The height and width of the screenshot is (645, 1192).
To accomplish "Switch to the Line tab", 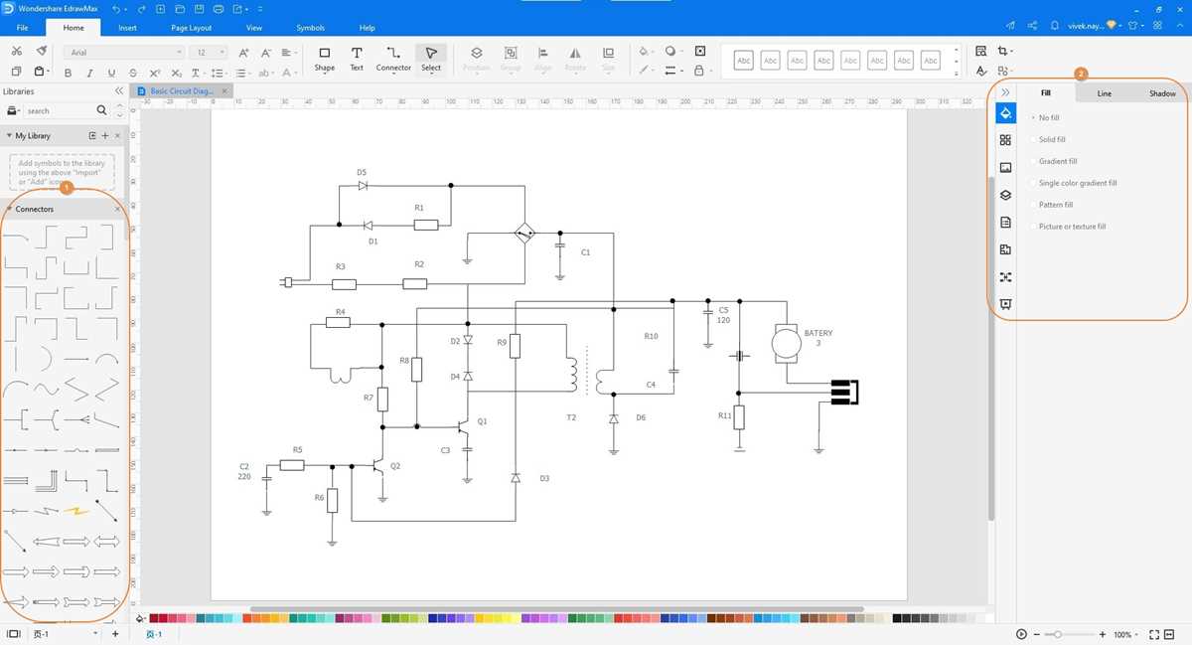I will pyautogui.click(x=1105, y=93).
